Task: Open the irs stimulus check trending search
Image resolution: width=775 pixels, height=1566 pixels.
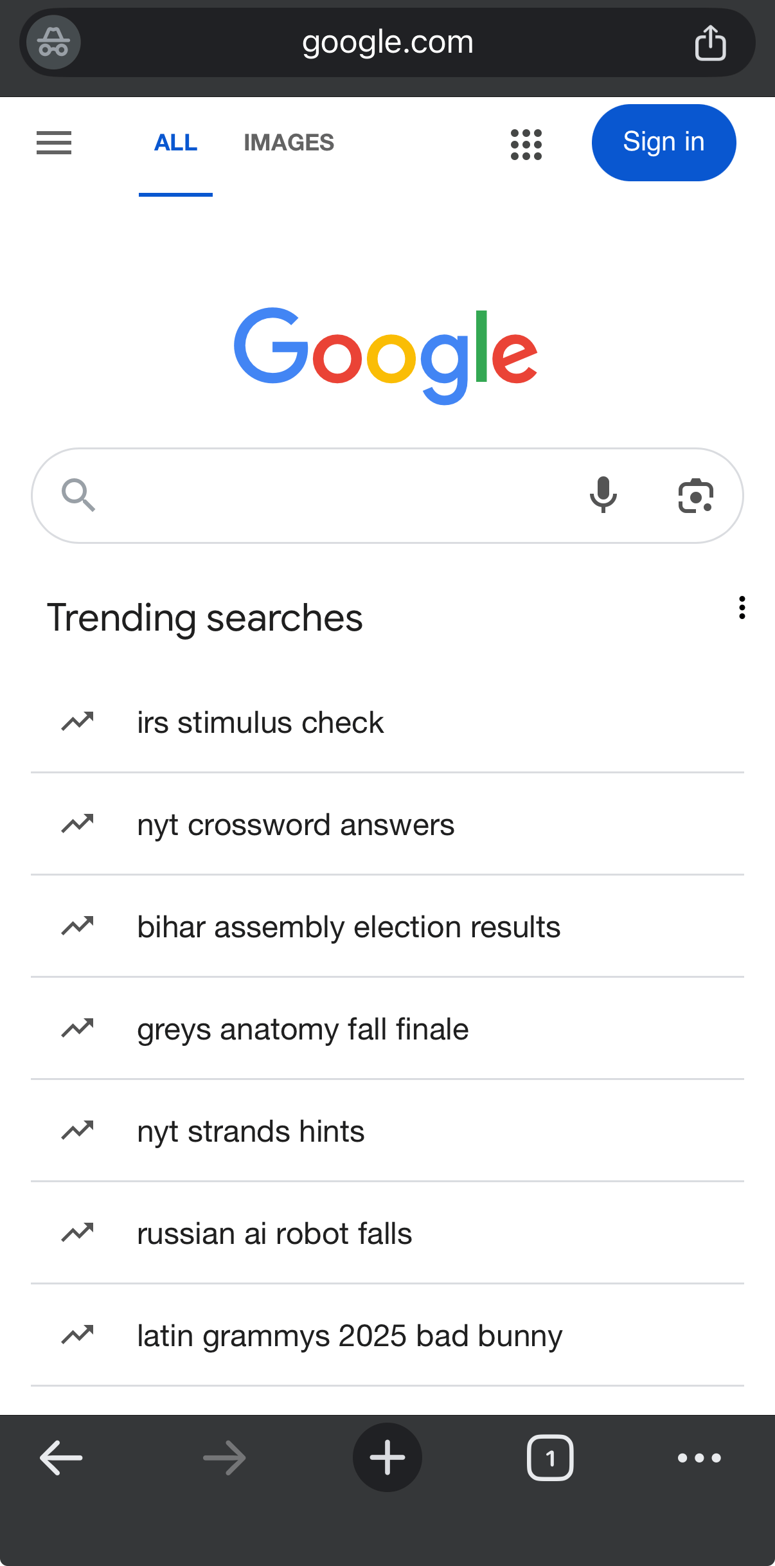Action: [x=260, y=722]
